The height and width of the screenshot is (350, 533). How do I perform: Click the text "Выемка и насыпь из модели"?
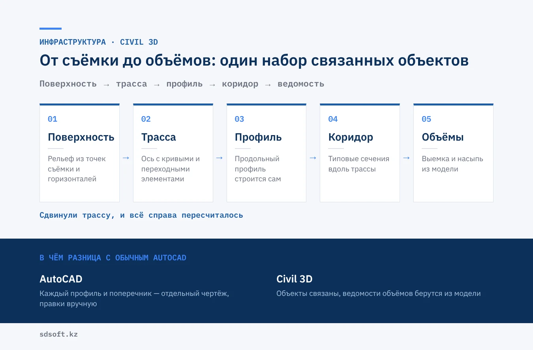tap(452, 164)
